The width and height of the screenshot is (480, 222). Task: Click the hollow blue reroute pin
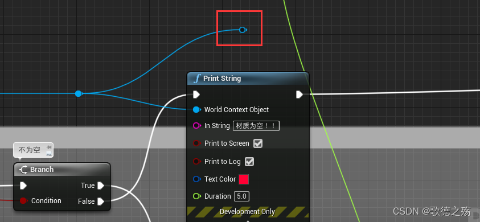point(243,30)
